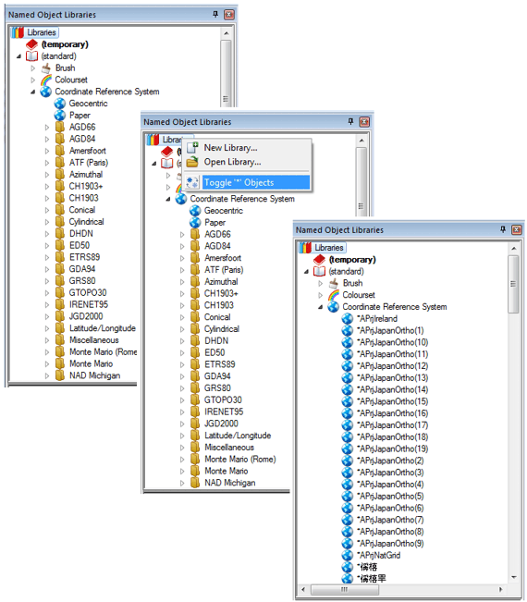Viewport: 527px width, 602px height.
Task: Click the rainbow Colourset icon in right panel
Action: pos(334,295)
